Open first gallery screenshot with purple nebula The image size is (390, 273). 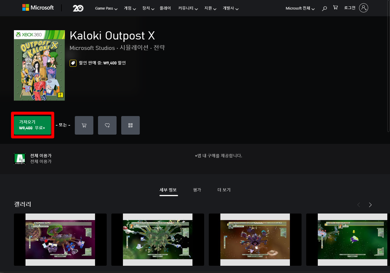click(x=60, y=240)
